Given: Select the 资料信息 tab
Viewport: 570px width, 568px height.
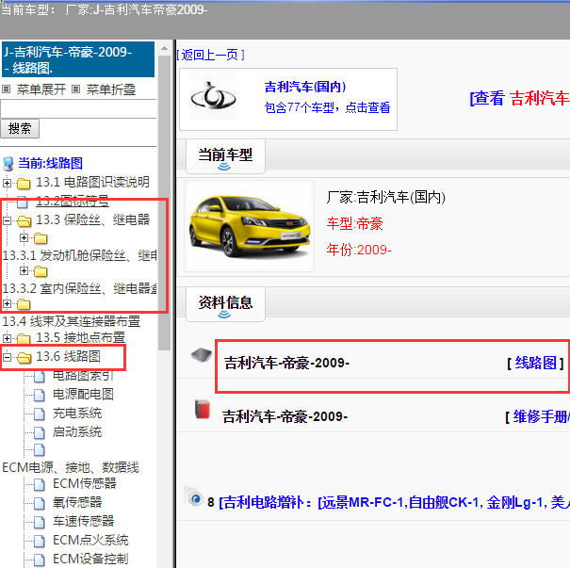Looking at the screenshot, I should click(225, 303).
